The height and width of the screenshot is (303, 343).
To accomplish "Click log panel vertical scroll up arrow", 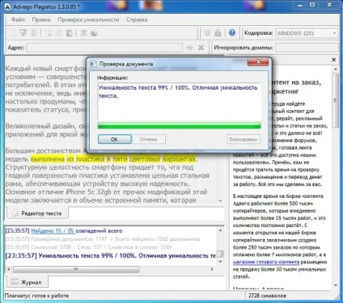I will [220, 230].
